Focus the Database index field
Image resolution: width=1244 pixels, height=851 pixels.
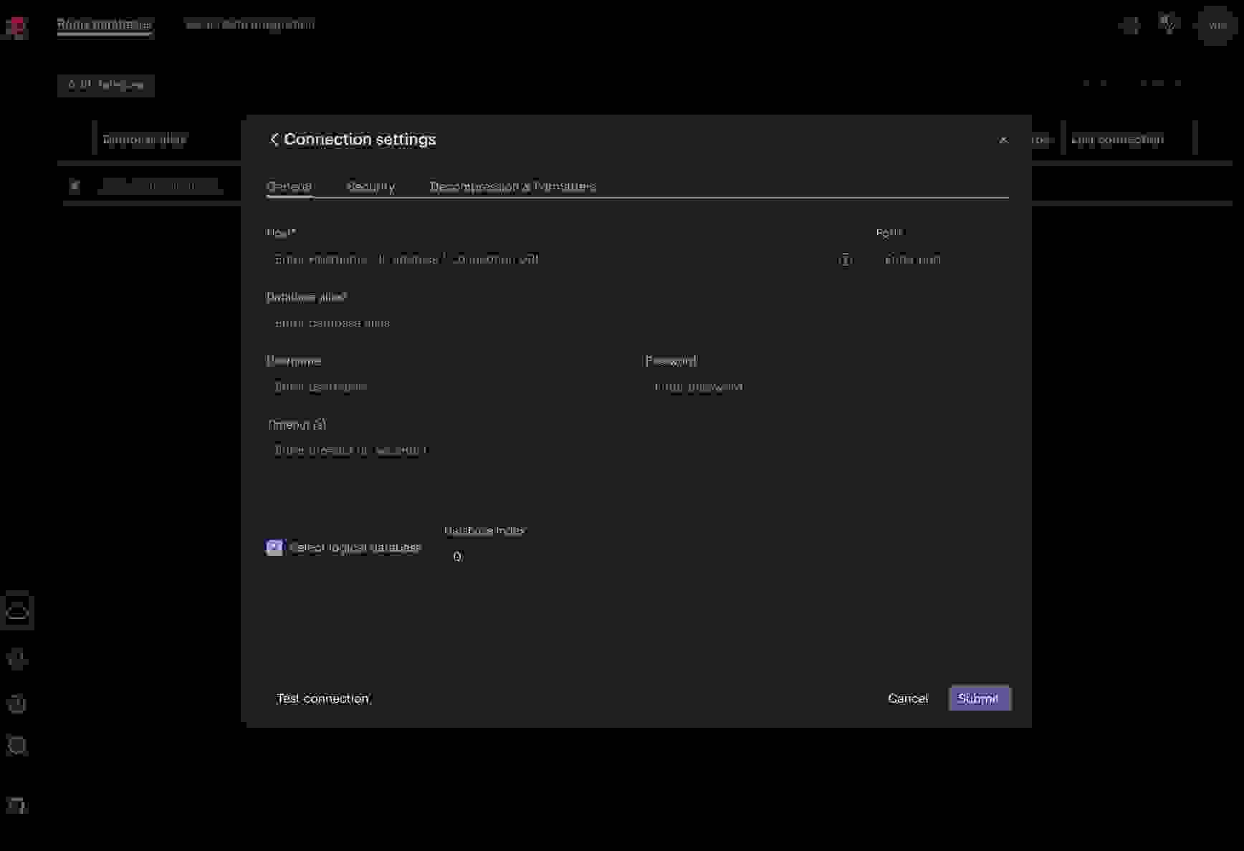pyautogui.click(x=502, y=557)
